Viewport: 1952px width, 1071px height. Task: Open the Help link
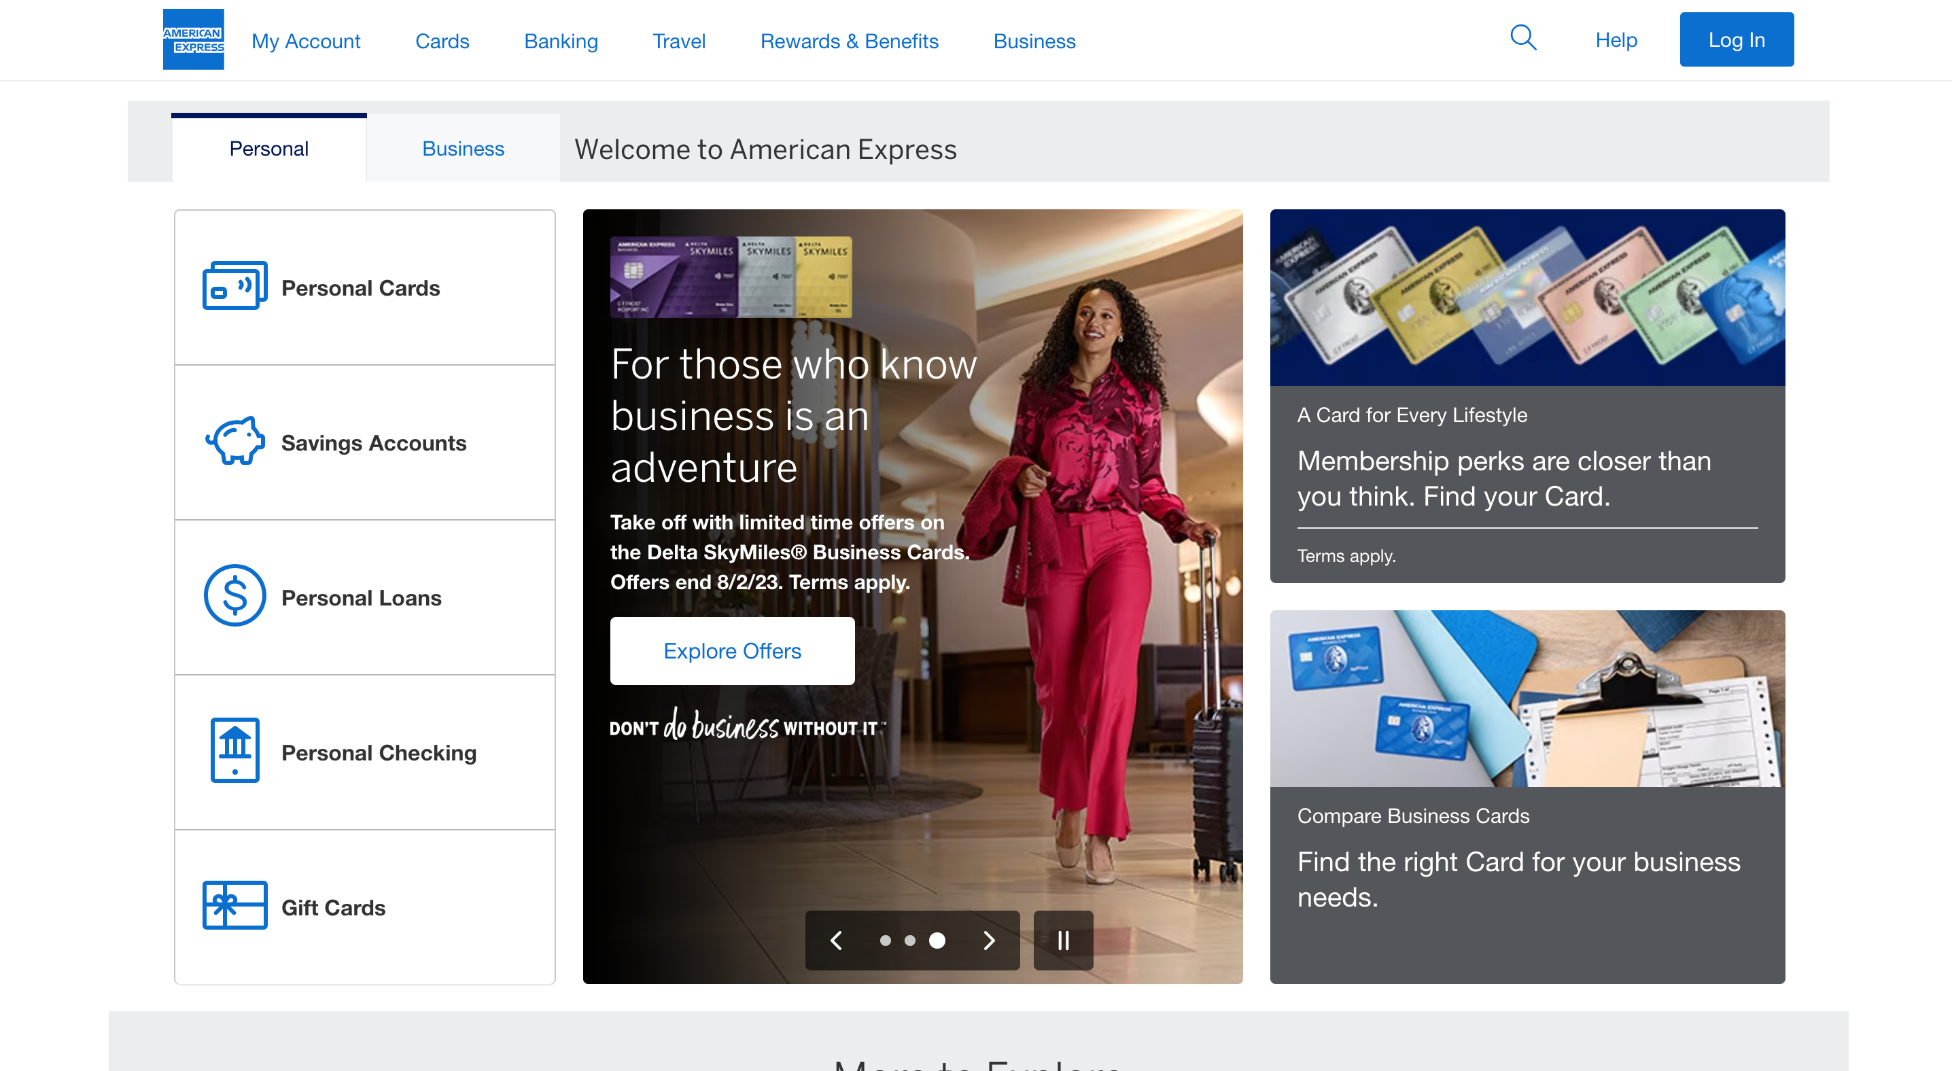point(1616,39)
